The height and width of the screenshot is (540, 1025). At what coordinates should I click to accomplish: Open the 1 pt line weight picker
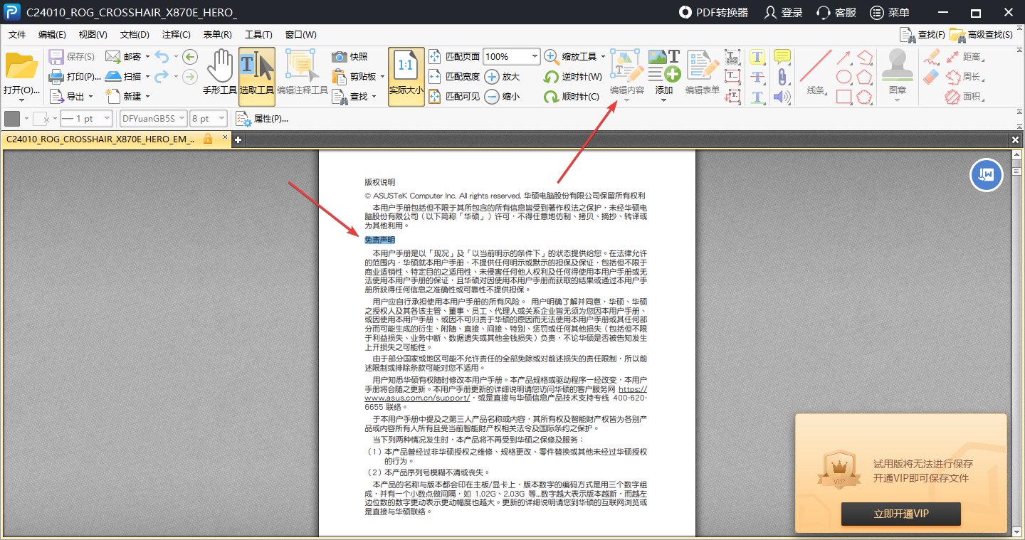86,118
